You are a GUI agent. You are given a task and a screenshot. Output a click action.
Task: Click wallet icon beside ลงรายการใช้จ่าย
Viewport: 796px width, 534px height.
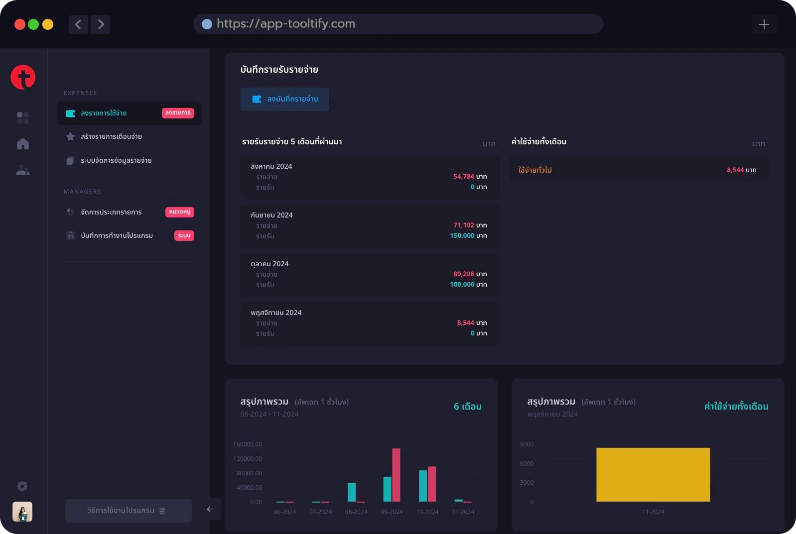tap(71, 113)
